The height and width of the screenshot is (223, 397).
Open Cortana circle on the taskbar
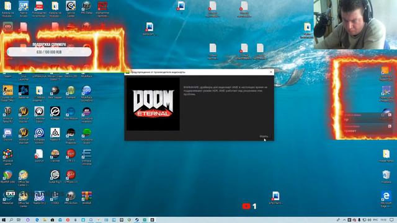pos(27,220)
